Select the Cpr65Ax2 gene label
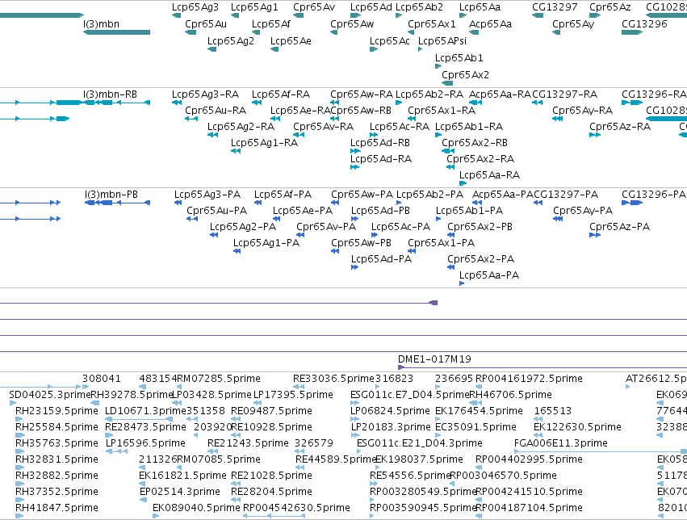The height and width of the screenshot is (520, 687). 465,75
